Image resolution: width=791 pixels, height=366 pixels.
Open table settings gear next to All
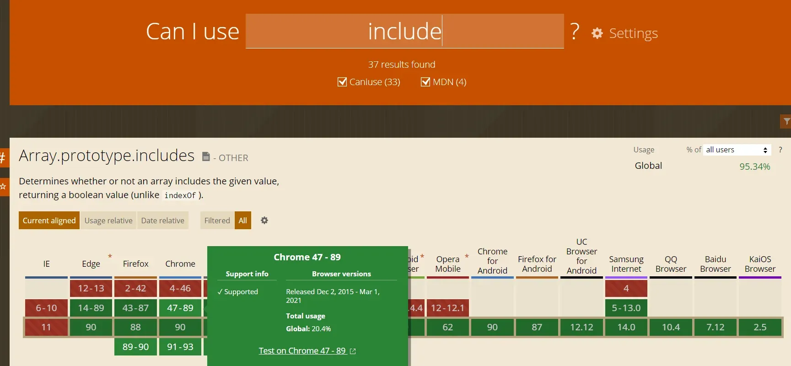coord(264,221)
